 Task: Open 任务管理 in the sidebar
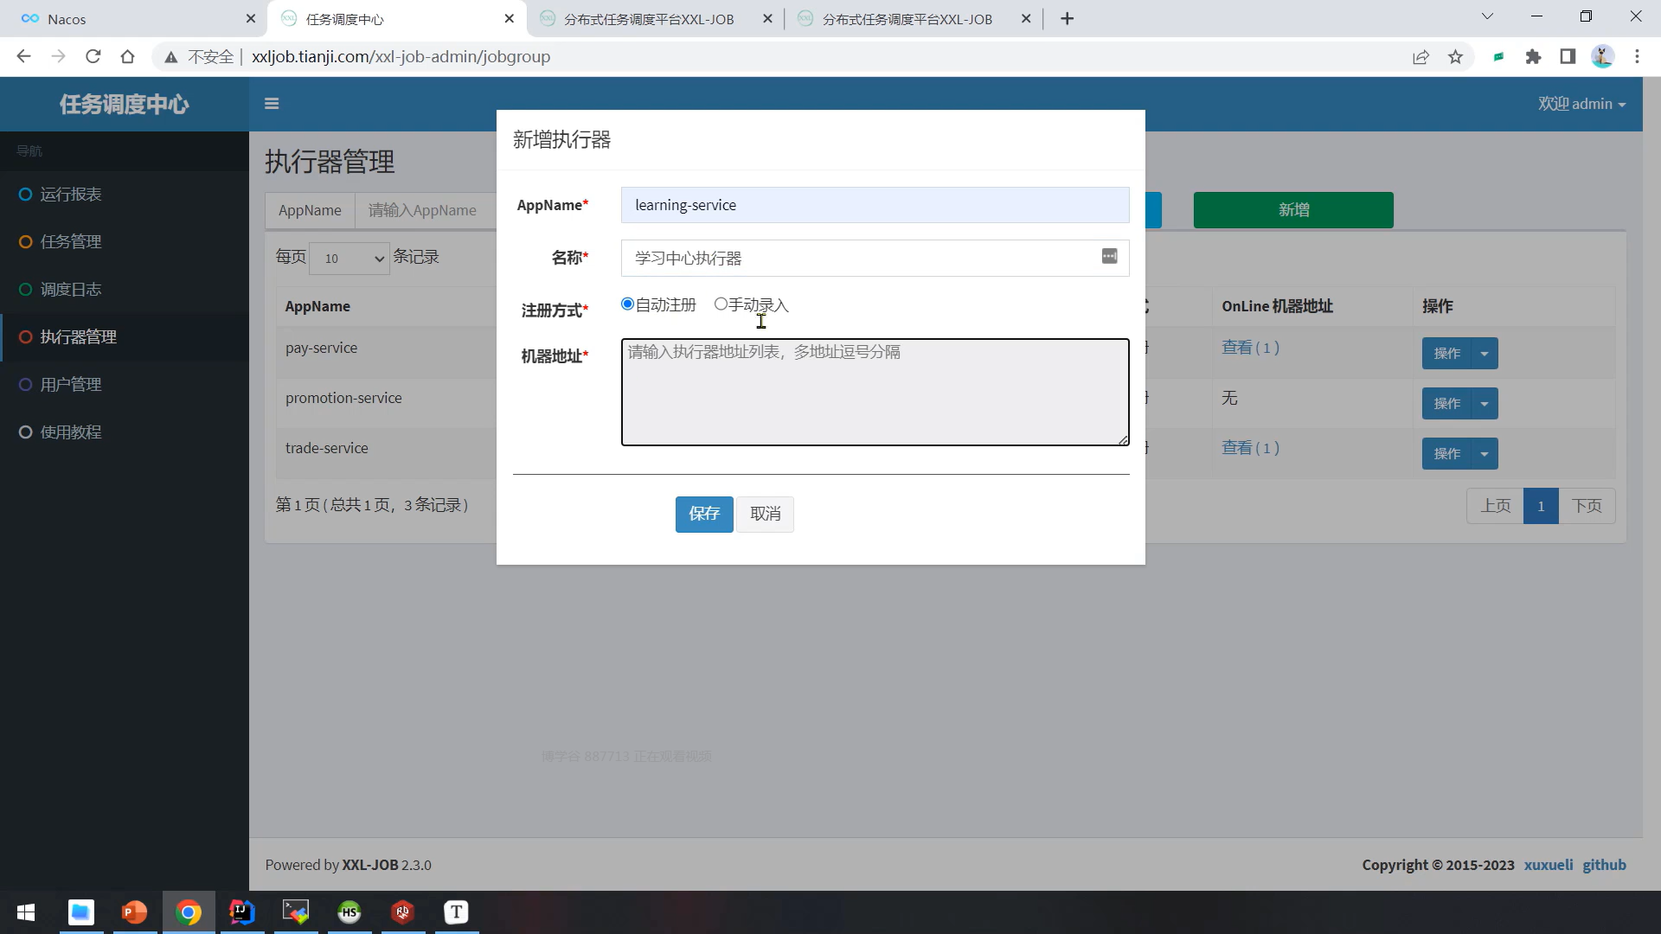(71, 242)
